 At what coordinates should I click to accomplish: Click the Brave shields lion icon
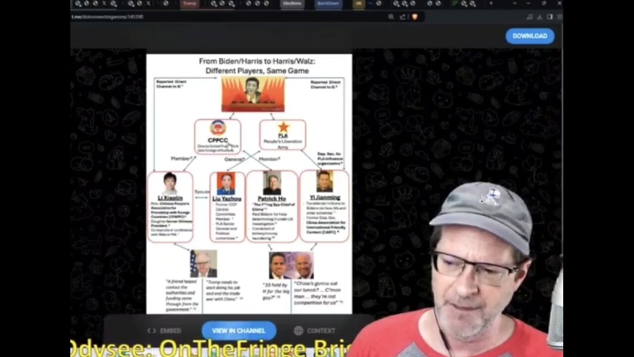click(415, 16)
